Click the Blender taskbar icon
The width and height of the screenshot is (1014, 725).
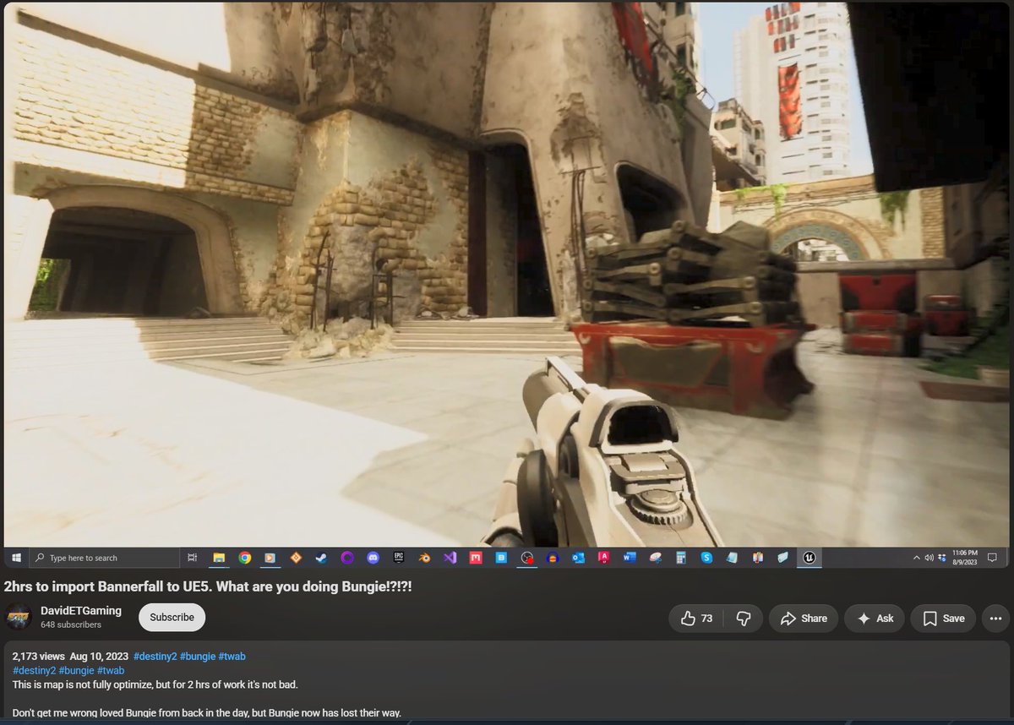pyautogui.click(x=425, y=558)
